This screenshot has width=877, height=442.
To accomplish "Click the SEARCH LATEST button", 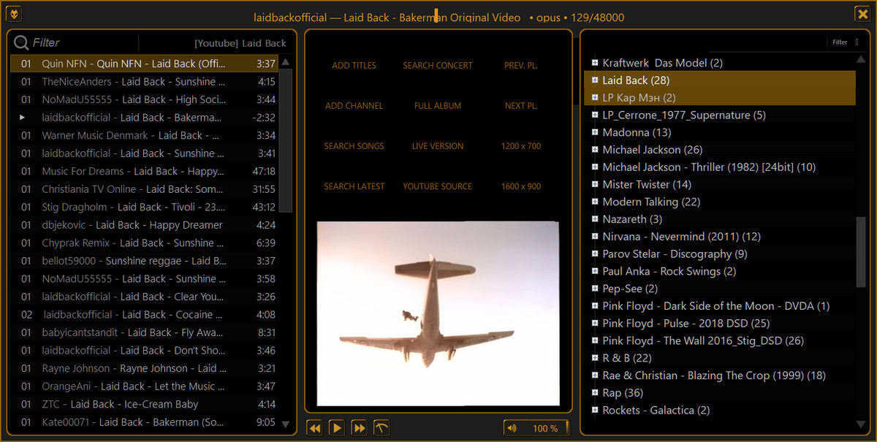I will coord(354,186).
